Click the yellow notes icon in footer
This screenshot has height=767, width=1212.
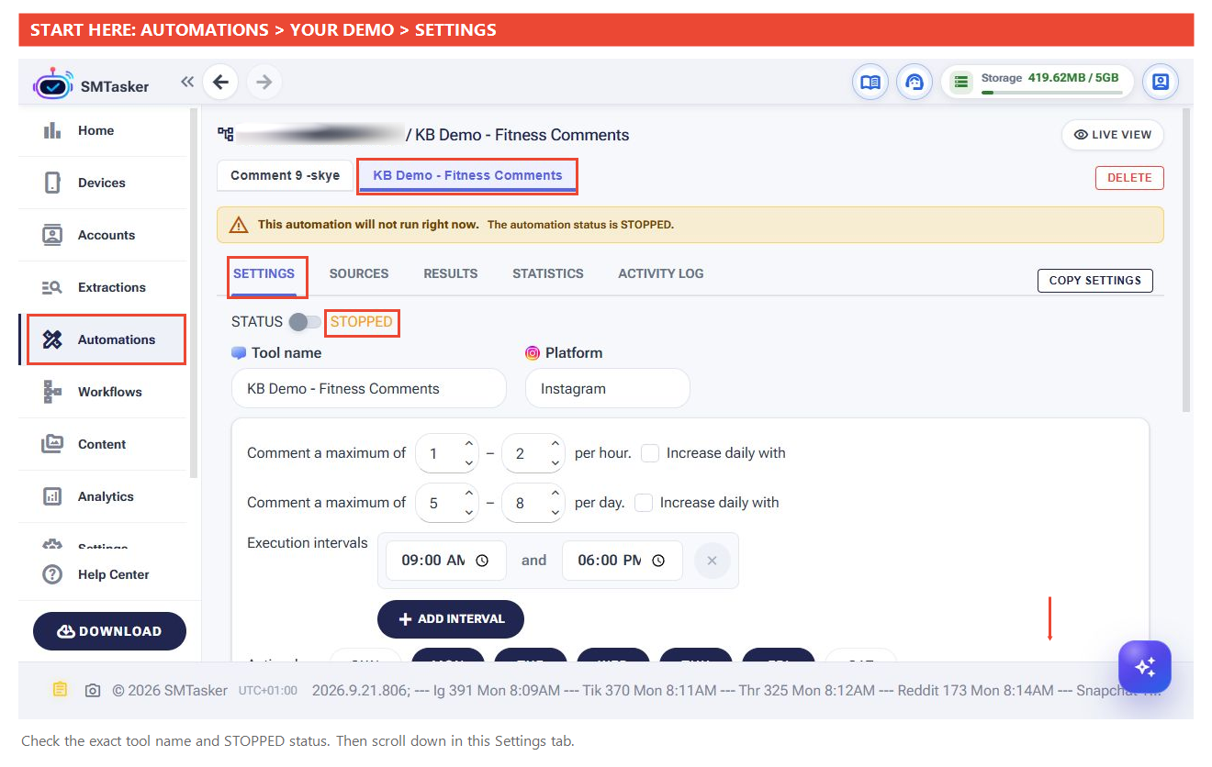[60, 690]
